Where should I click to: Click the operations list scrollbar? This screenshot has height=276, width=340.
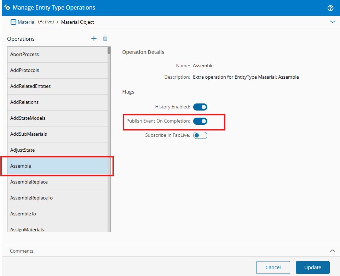[x=109, y=142]
